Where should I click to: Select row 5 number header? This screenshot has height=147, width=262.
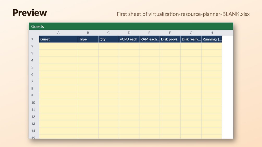pyautogui.click(x=34, y=67)
